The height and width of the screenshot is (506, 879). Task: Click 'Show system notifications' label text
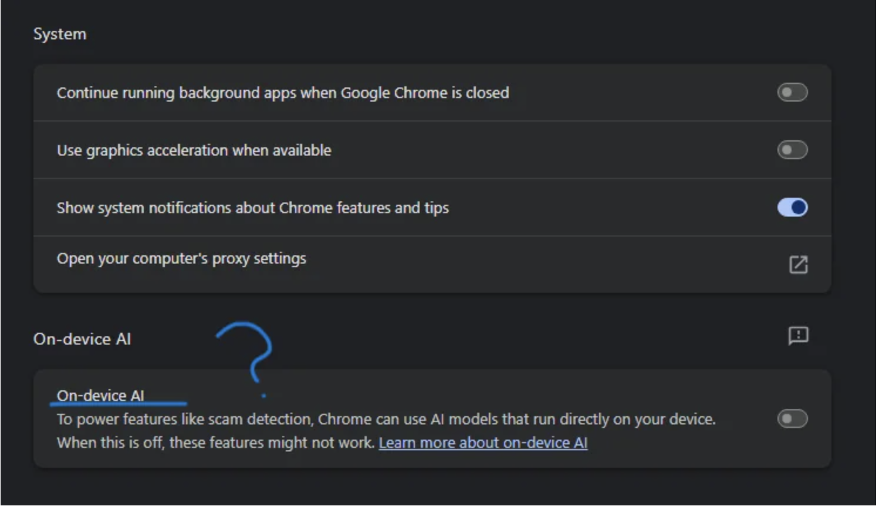(253, 208)
